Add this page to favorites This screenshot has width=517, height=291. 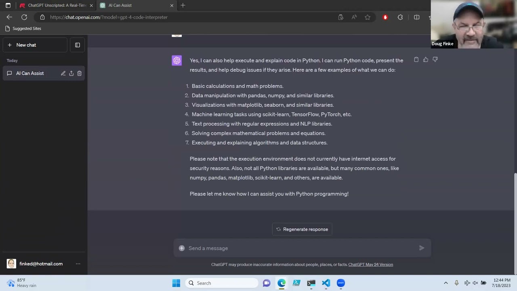(368, 17)
